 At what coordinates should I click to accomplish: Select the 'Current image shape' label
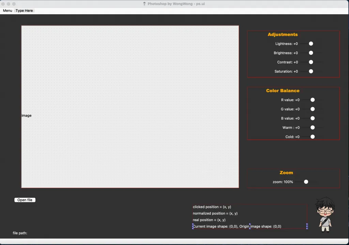pyautogui.click(x=237, y=226)
